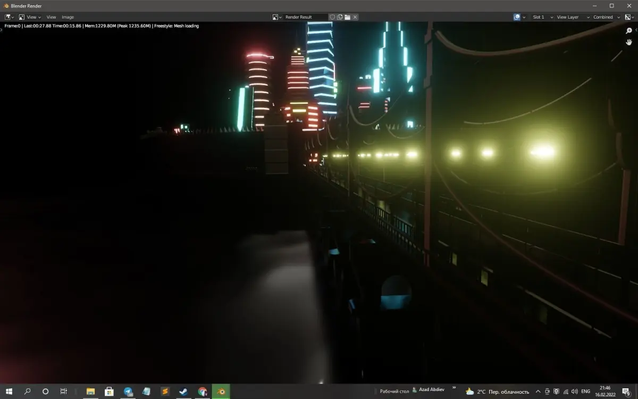Open the second View menu
This screenshot has width=638, height=399.
coord(51,17)
